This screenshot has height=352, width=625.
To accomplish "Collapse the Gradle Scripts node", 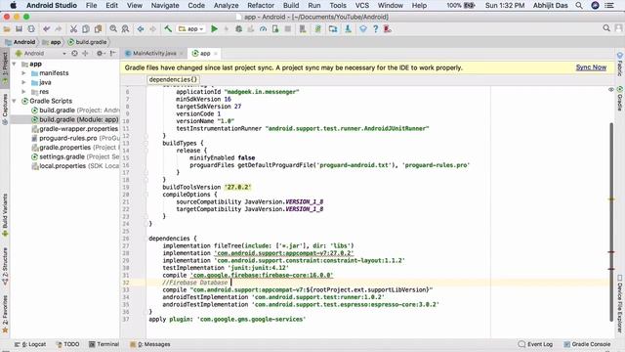I will point(15,101).
